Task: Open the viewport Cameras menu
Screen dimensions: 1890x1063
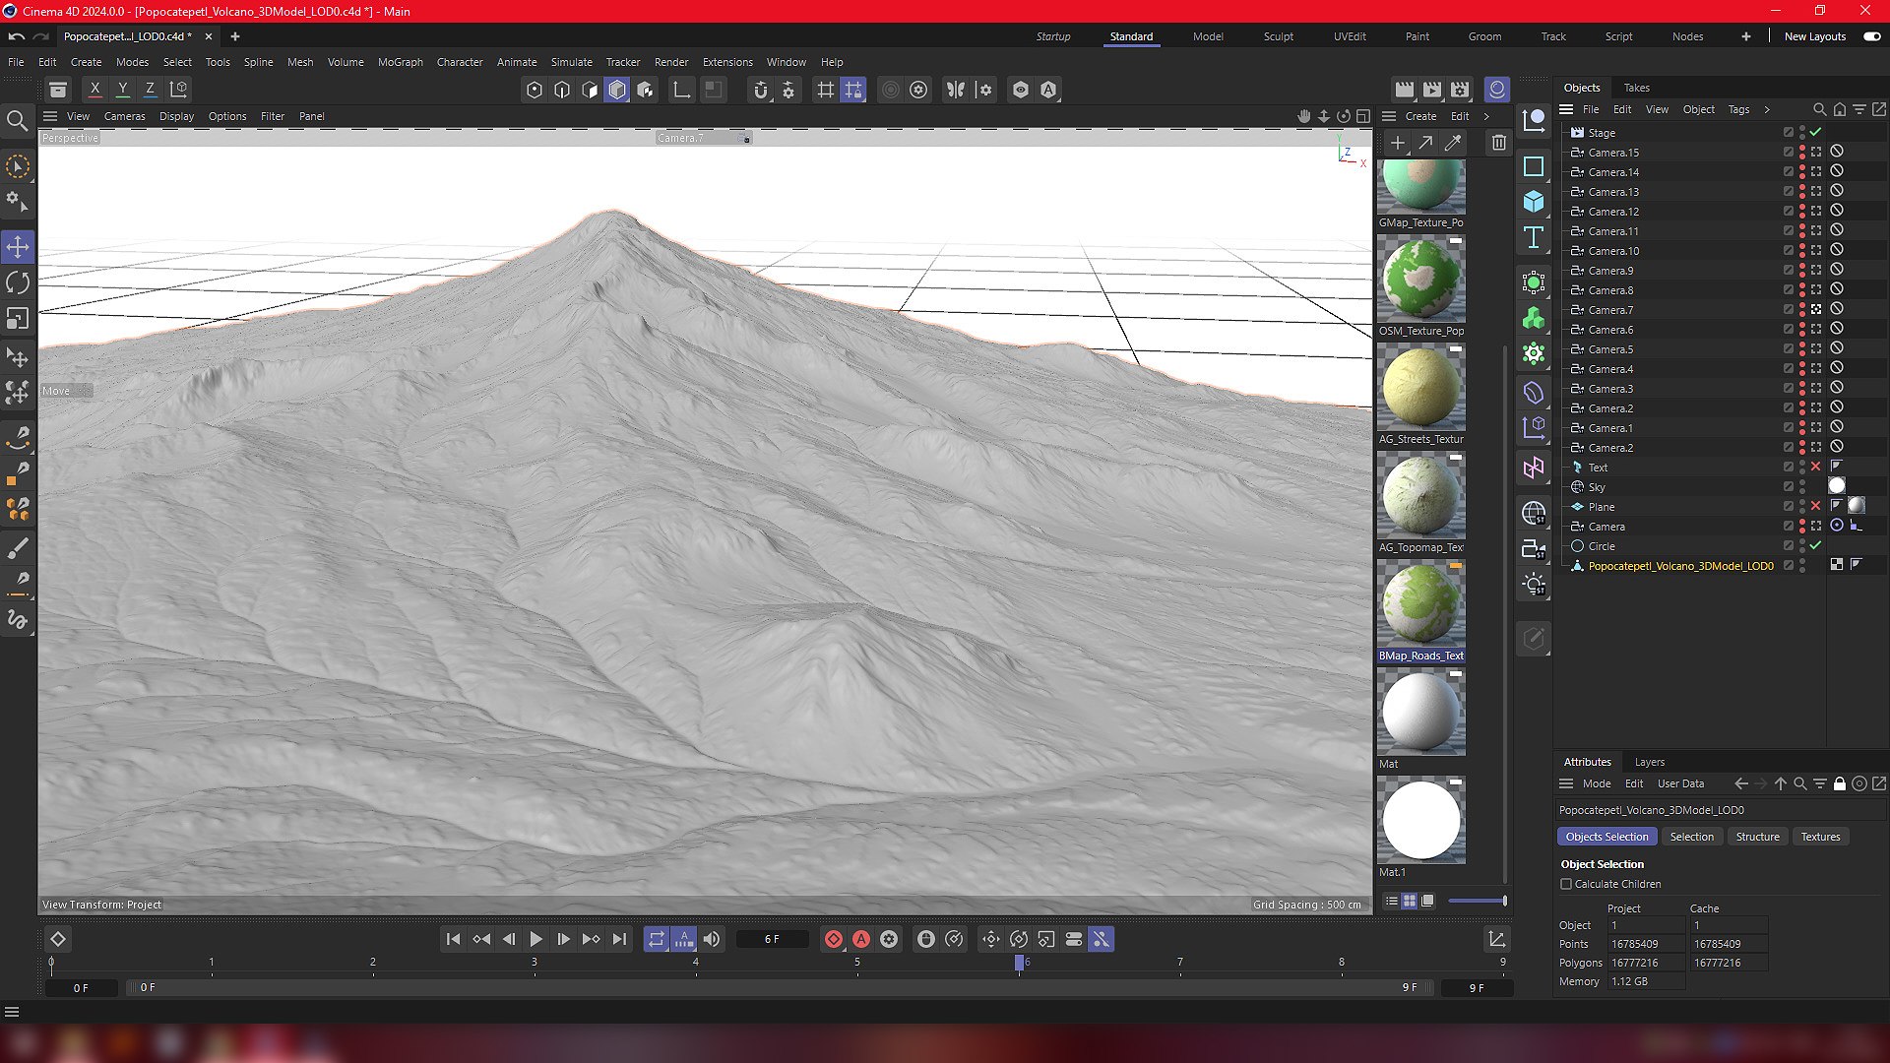Action: click(124, 116)
